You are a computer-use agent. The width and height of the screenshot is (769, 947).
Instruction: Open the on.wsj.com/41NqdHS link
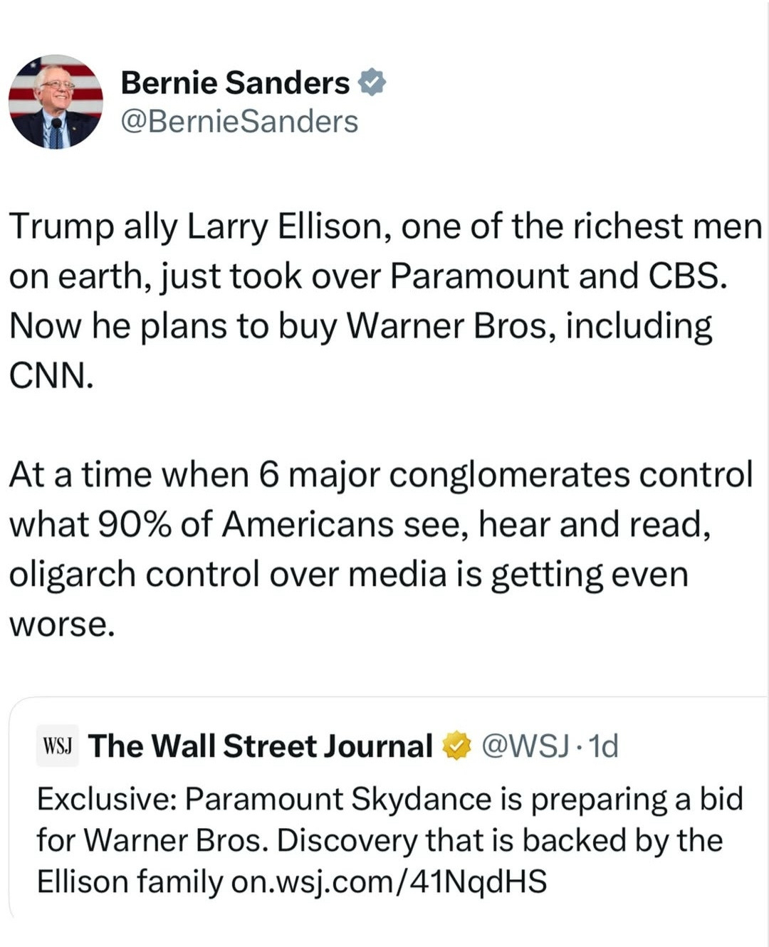point(389,881)
